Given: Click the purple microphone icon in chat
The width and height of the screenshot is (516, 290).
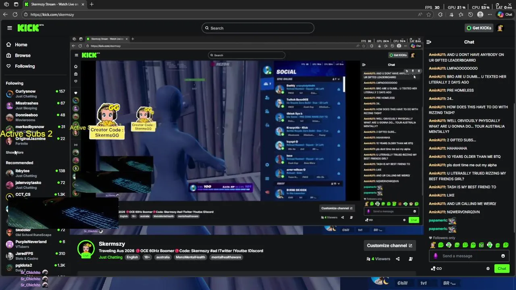Looking at the screenshot, I should (x=435, y=256).
